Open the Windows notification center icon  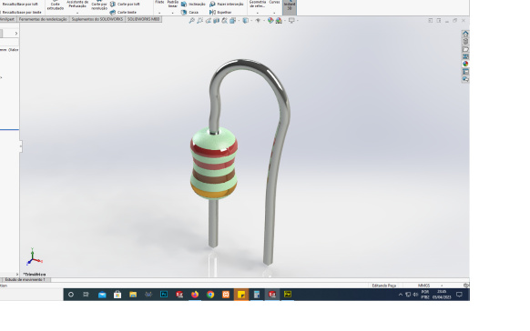point(459,295)
